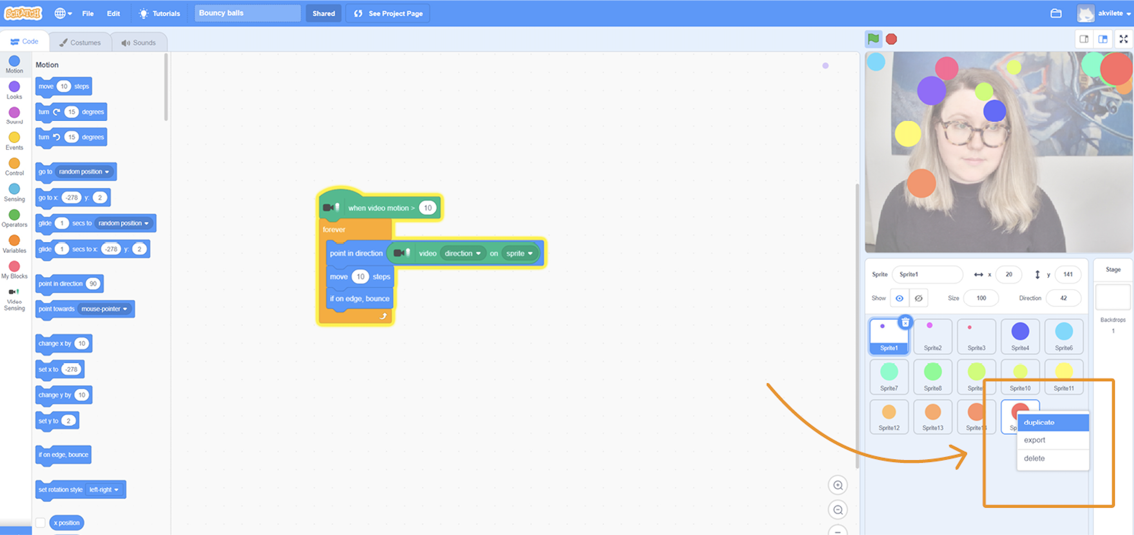Check the x position reporter checkbox
Screen dimensions: 1134x535
pyautogui.click(x=40, y=522)
